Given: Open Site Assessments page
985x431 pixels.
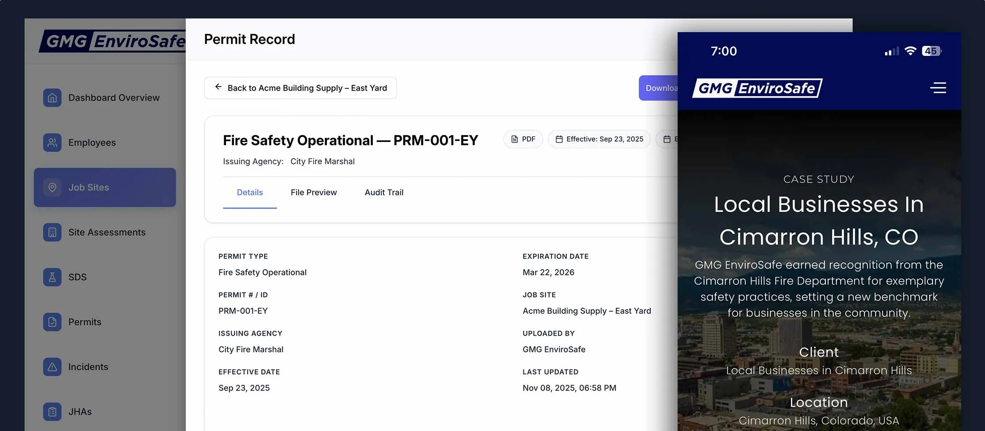Looking at the screenshot, I should pos(105,232).
